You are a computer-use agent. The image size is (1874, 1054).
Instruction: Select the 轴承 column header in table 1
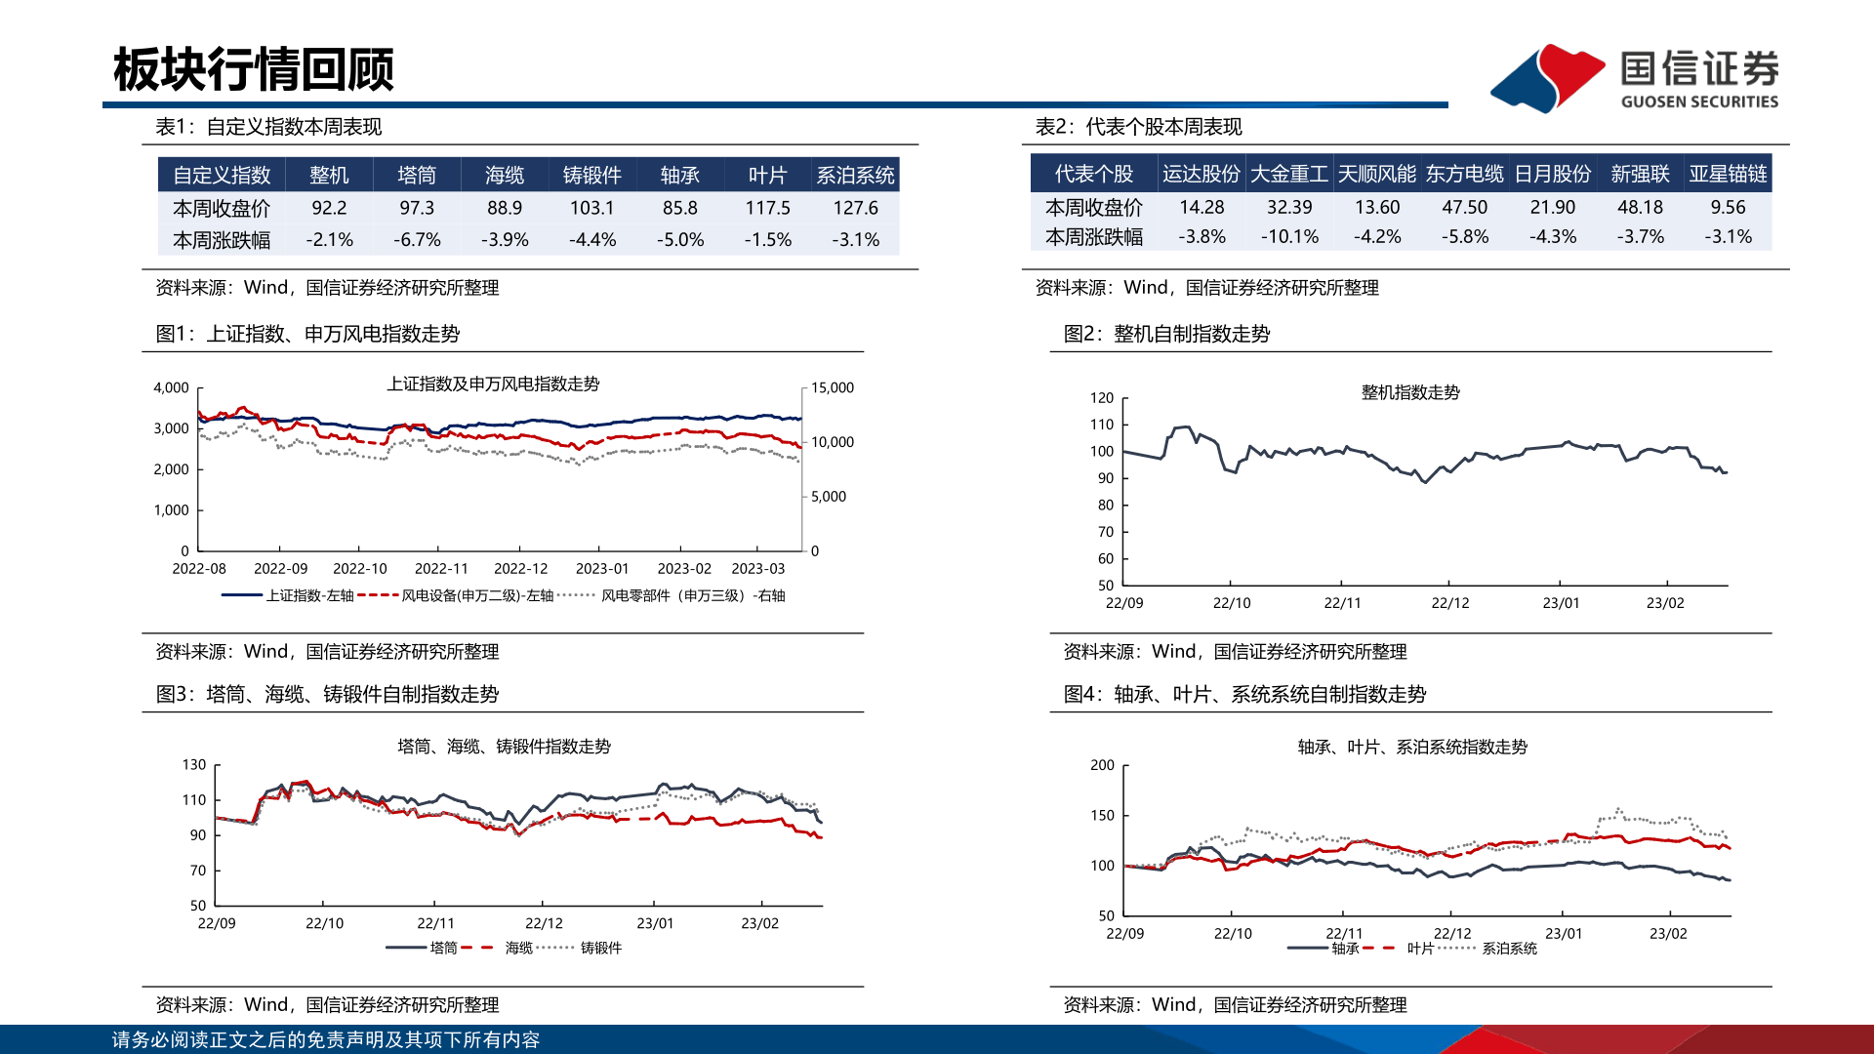pyautogui.click(x=680, y=175)
